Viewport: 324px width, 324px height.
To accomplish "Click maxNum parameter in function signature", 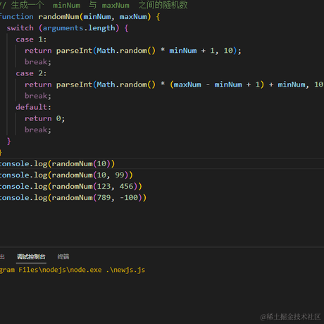I will click(x=133, y=17).
